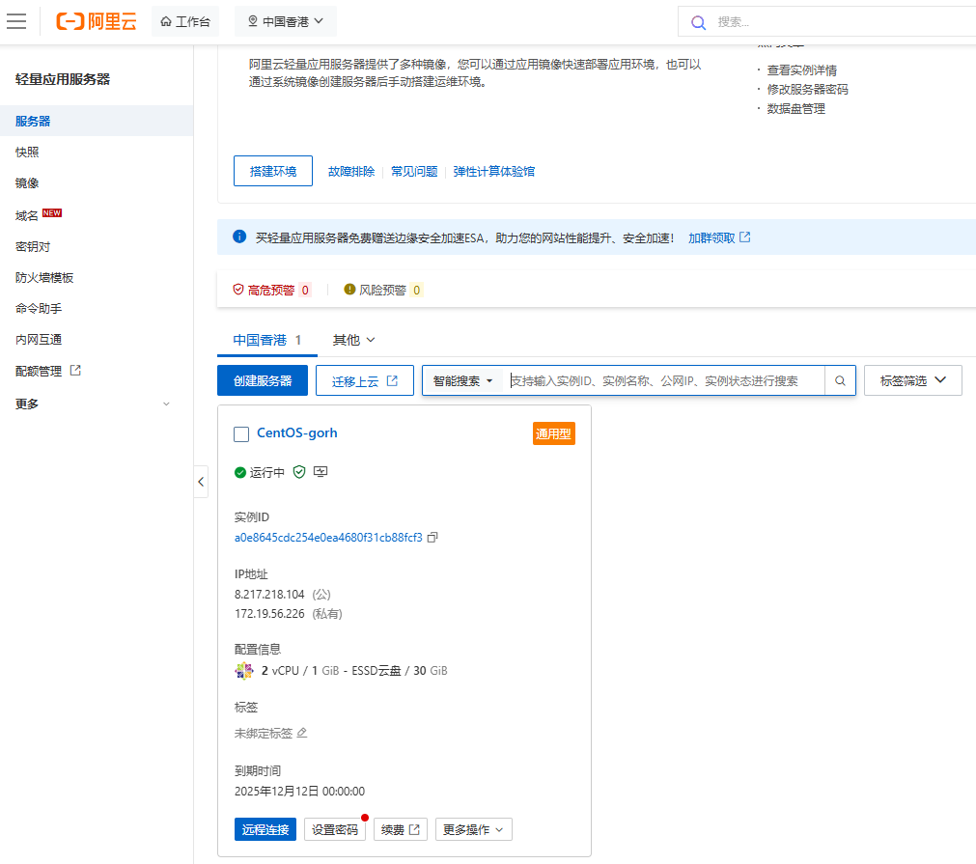Click the monitor icon beside running status
This screenshot has width=976, height=864.
click(x=321, y=472)
